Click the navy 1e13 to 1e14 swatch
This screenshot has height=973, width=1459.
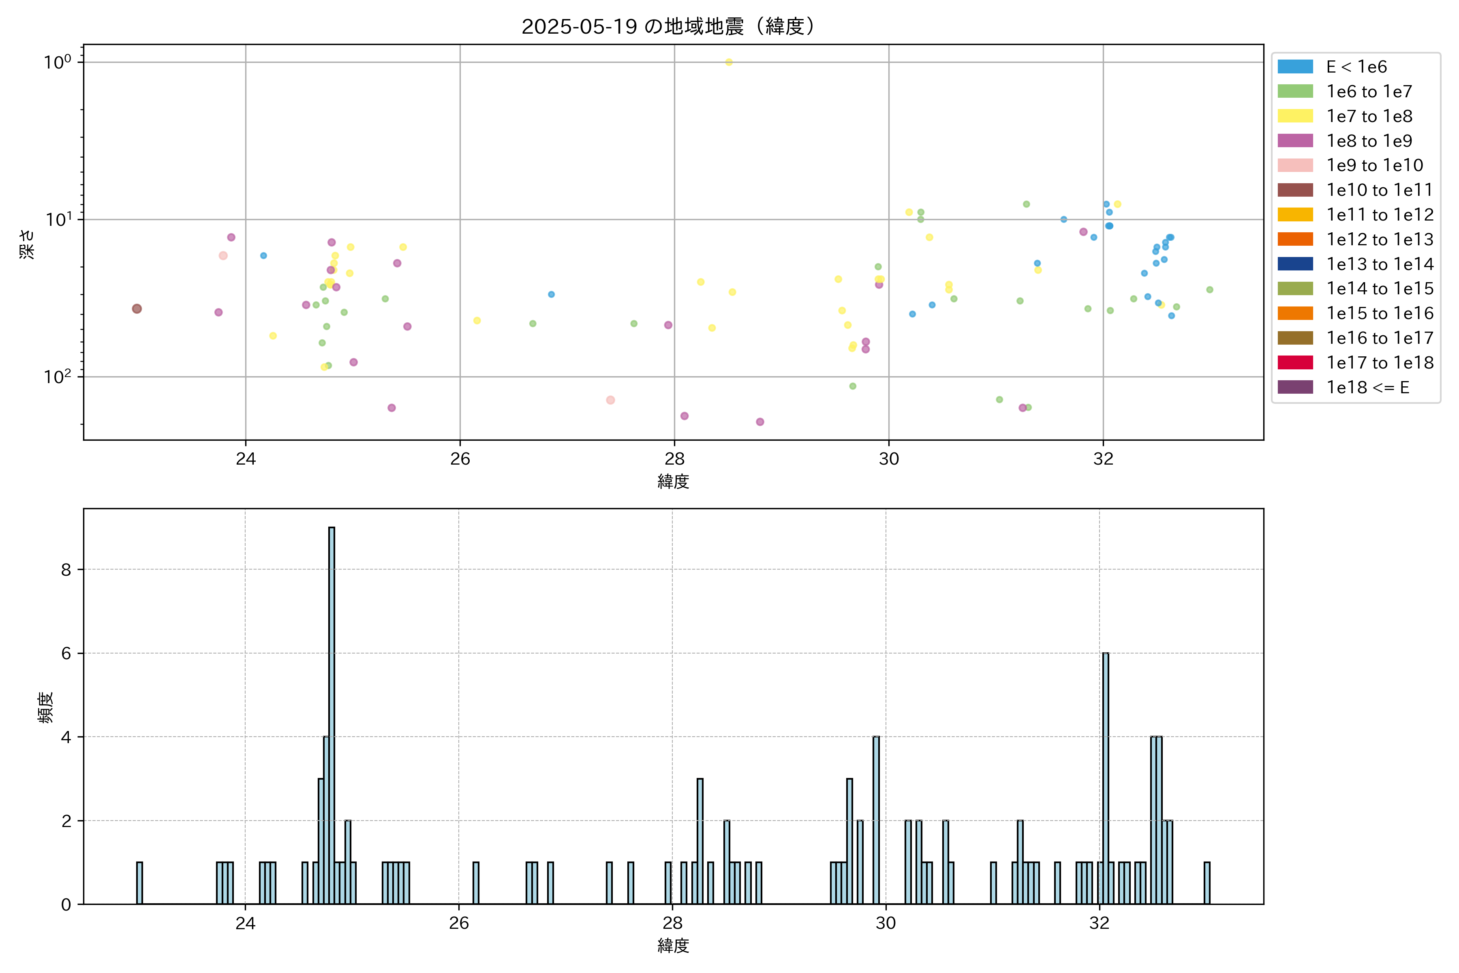[1295, 264]
